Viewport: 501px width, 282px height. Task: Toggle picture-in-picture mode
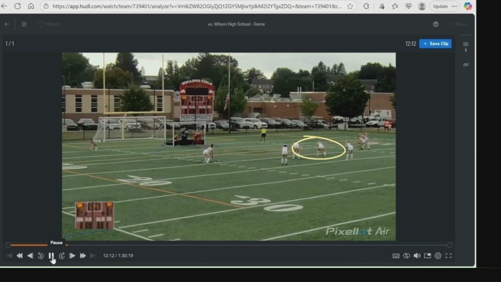tap(427, 256)
